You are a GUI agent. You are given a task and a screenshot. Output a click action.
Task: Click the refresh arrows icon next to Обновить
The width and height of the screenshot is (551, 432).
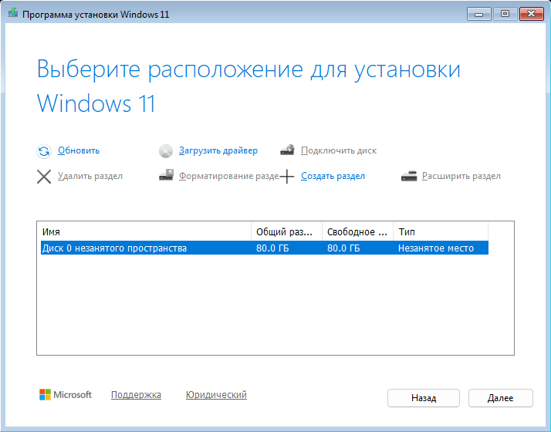[x=44, y=151]
